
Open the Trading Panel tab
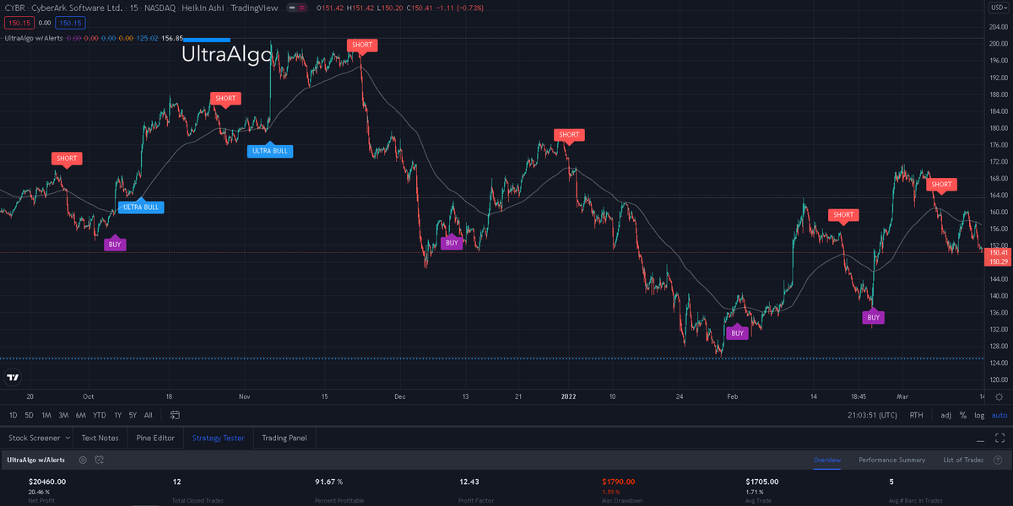point(284,438)
